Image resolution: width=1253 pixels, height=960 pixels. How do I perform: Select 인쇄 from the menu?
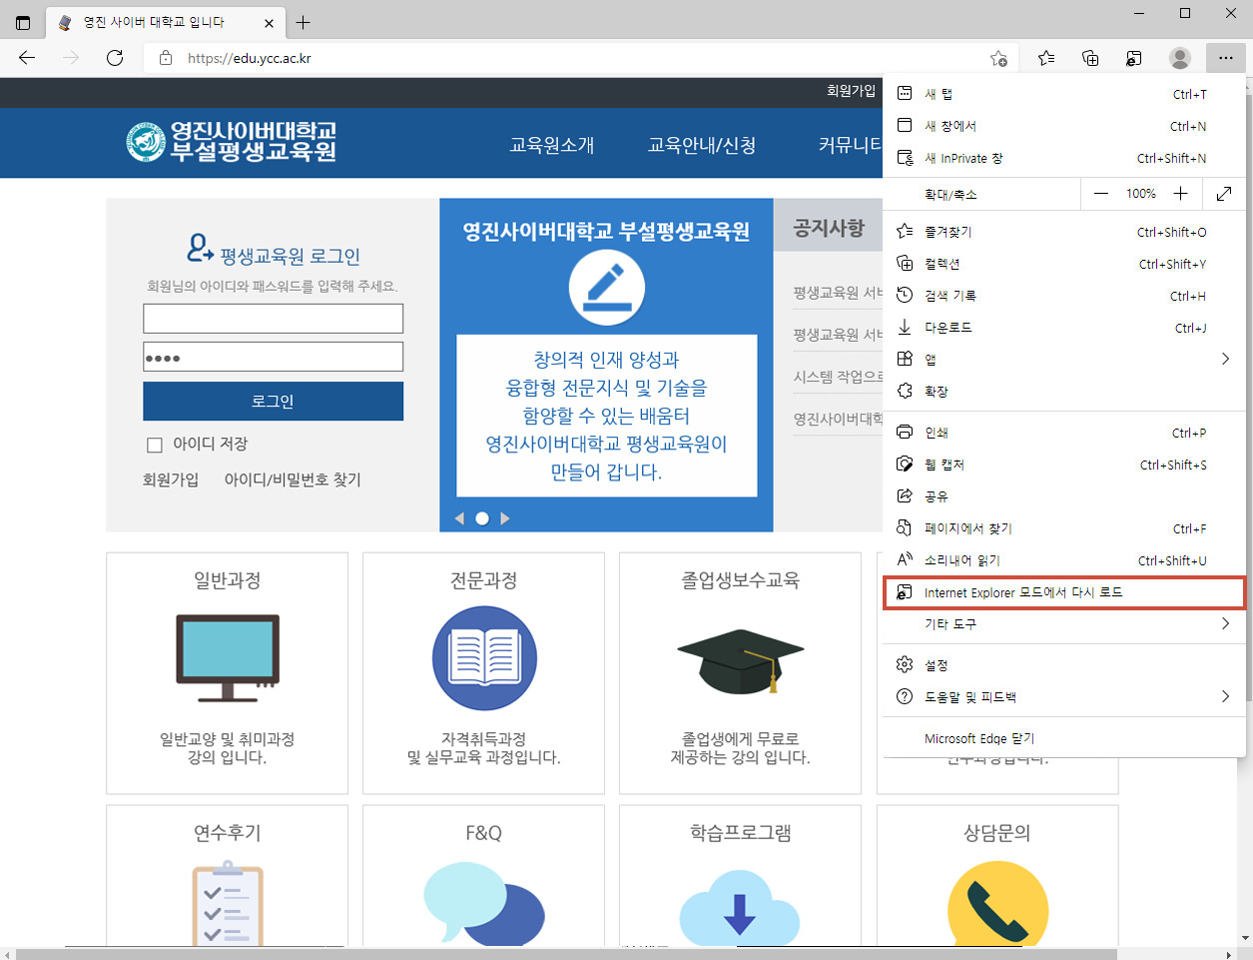point(1064,433)
